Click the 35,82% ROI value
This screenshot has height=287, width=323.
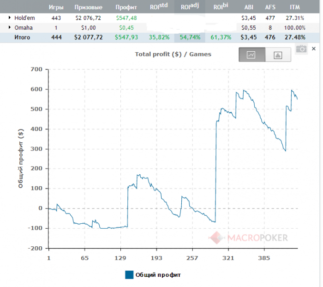[159, 37]
